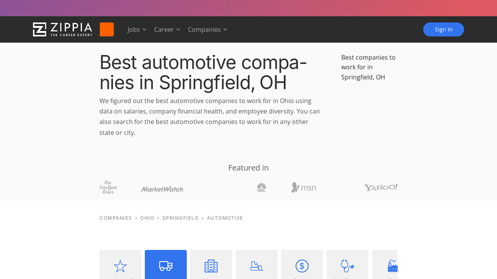Go to OHIO breadcrumb

pos(147,218)
